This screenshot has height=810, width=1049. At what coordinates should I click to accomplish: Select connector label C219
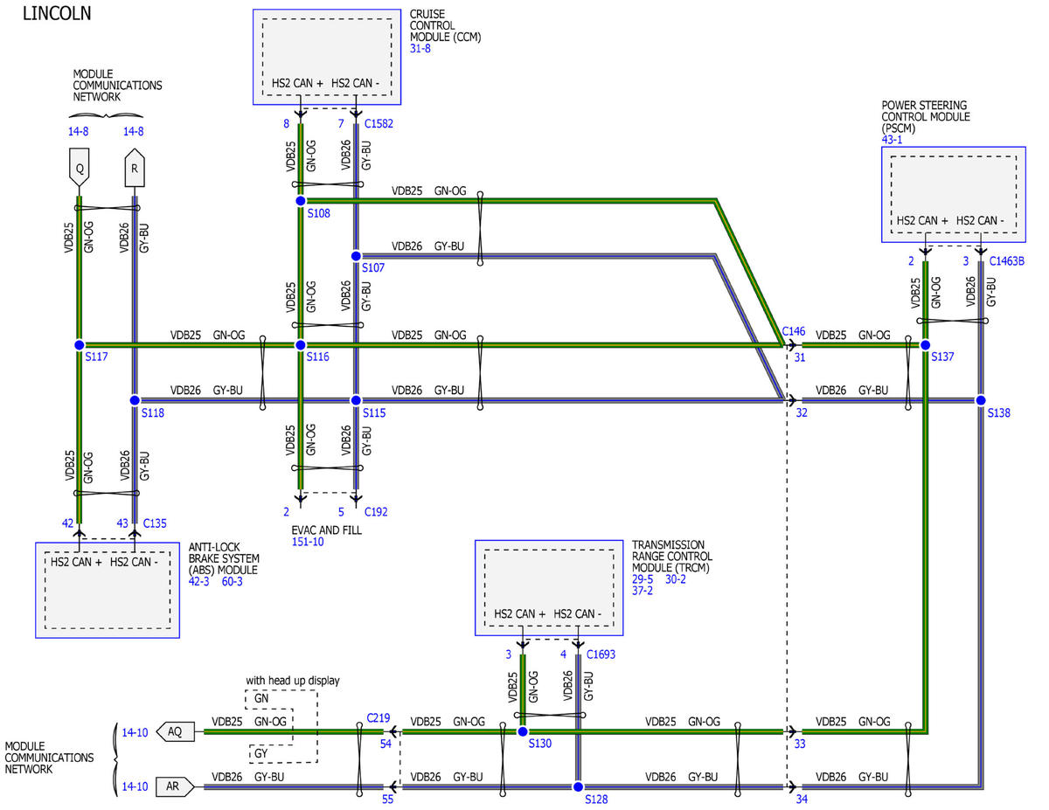coord(379,717)
